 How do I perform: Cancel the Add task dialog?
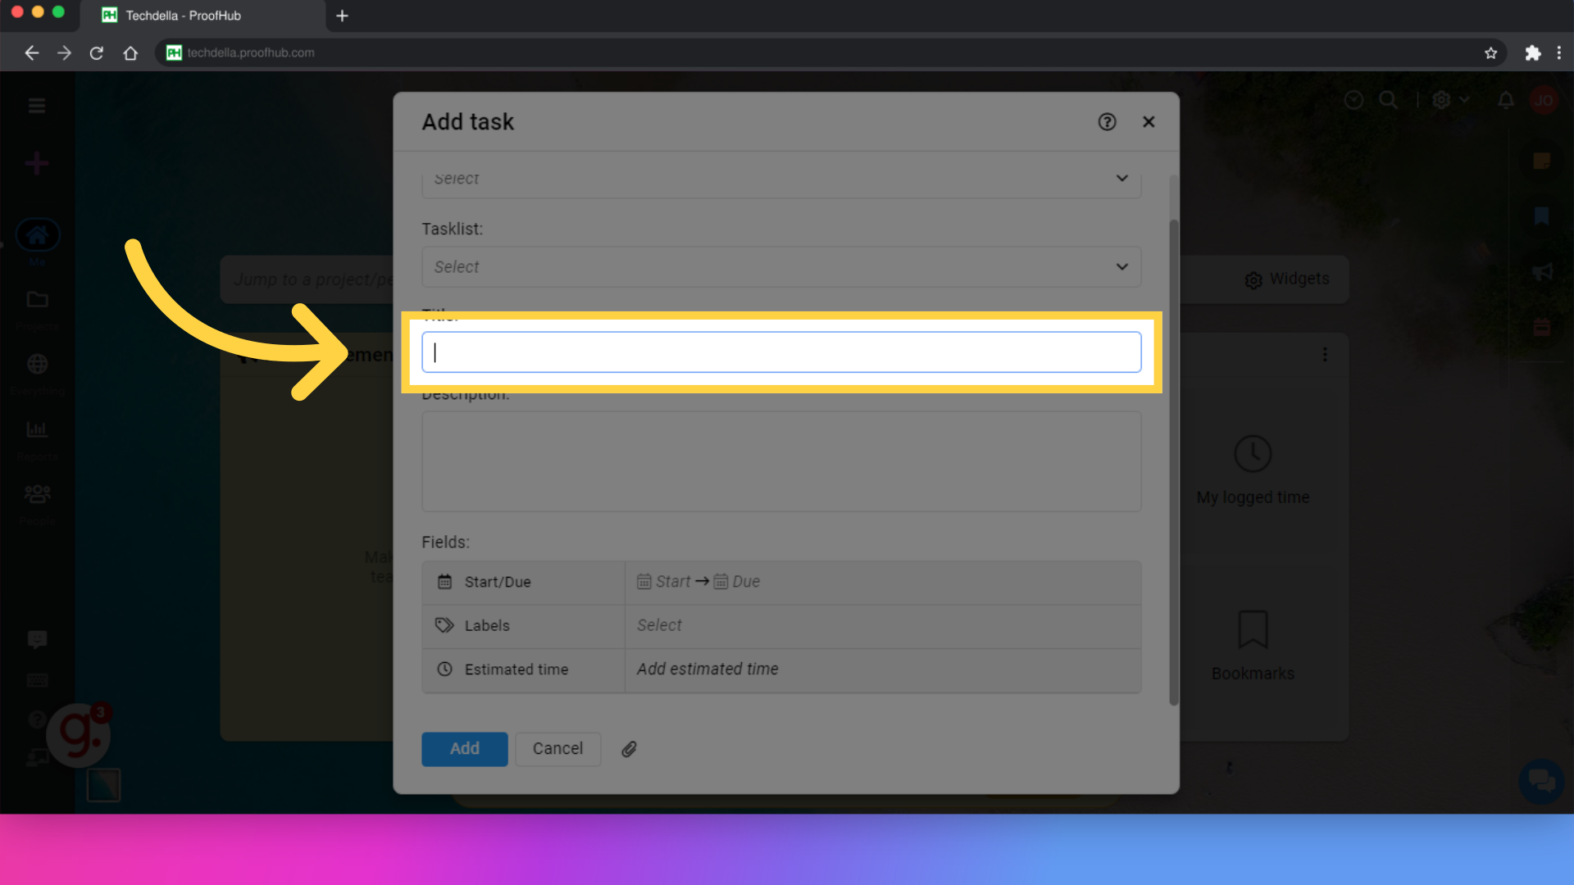pyautogui.click(x=557, y=749)
